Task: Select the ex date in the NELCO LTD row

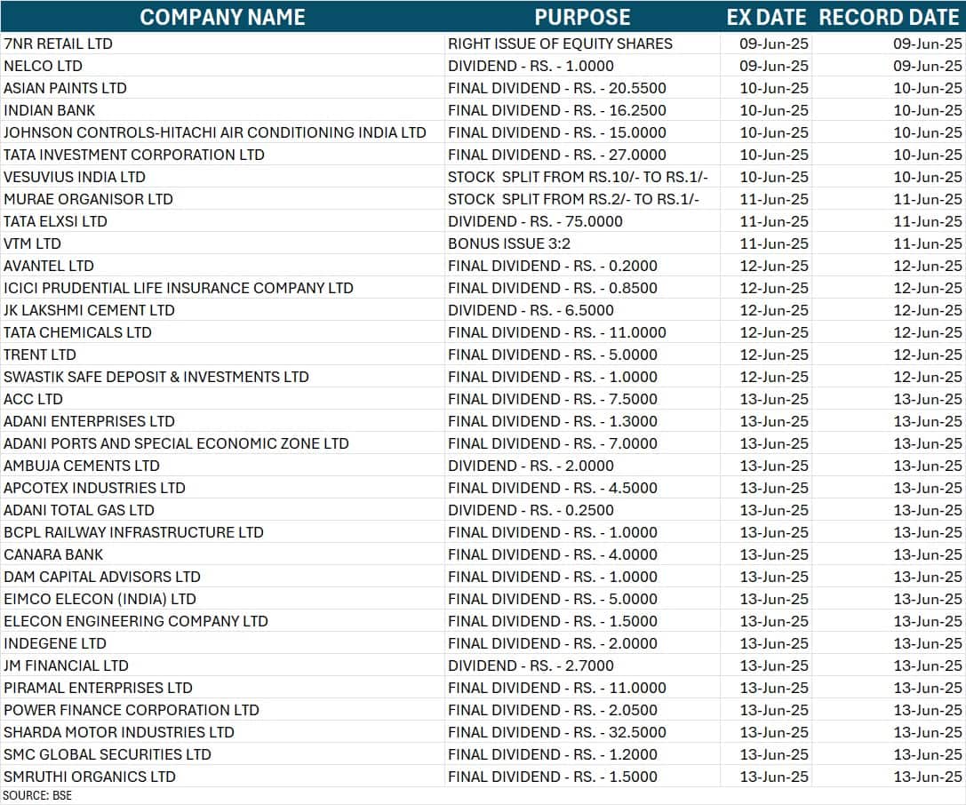Action: pos(774,66)
